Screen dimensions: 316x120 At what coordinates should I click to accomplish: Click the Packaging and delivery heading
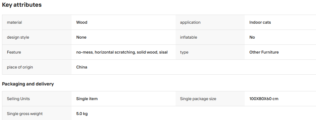pyautogui.click(x=28, y=84)
